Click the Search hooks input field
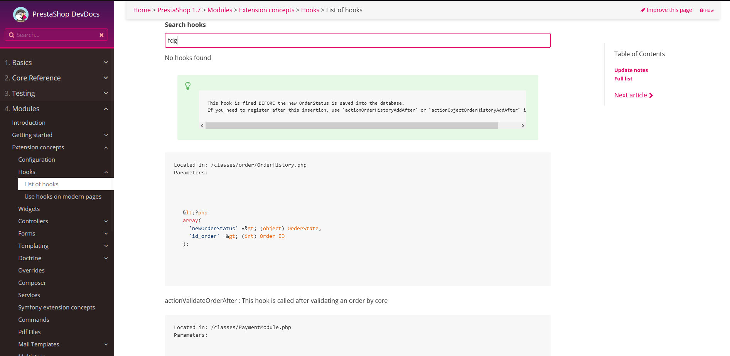The width and height of the screenshot is (730, 356). [x=357, y=40]
